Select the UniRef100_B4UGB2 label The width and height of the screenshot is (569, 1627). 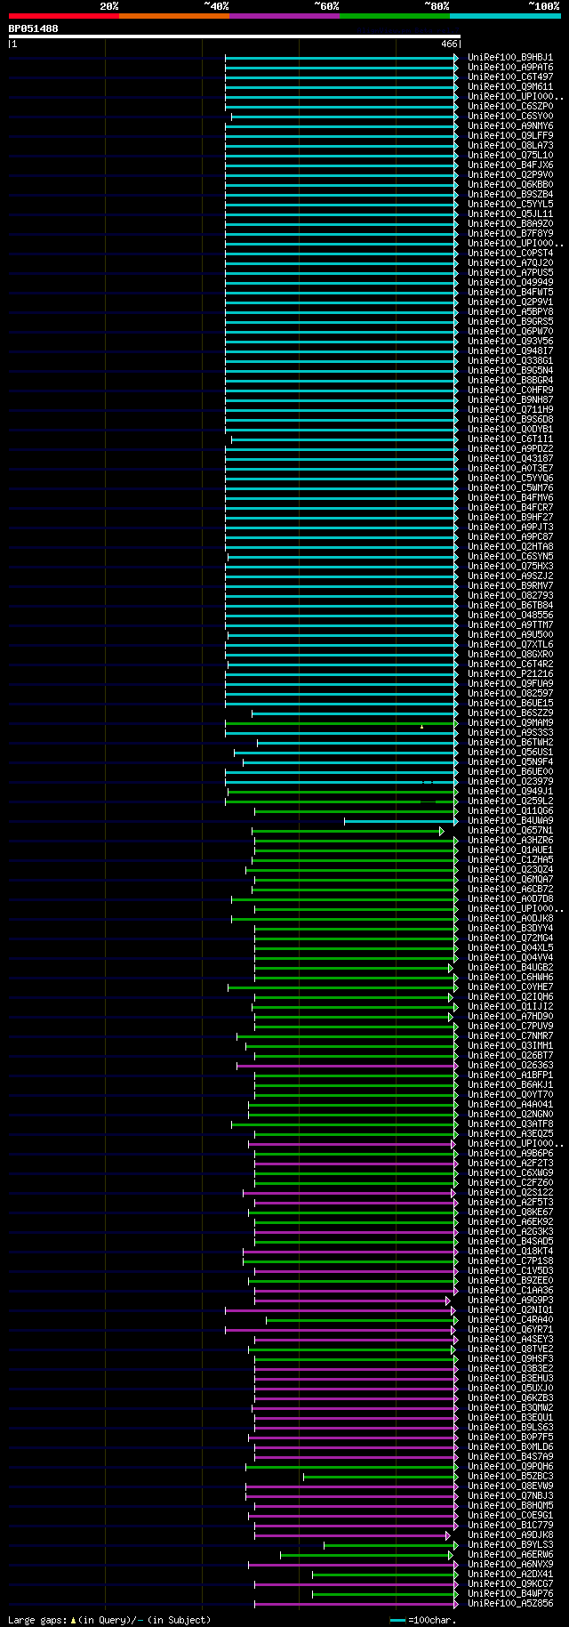[x=510, y=967]
